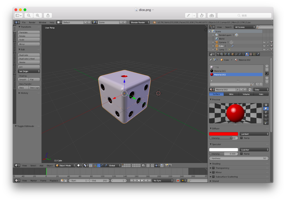Toggle Cube selectability cursor in outliner
This screenshot has width=286, height=201.
(x=268, y=46)
